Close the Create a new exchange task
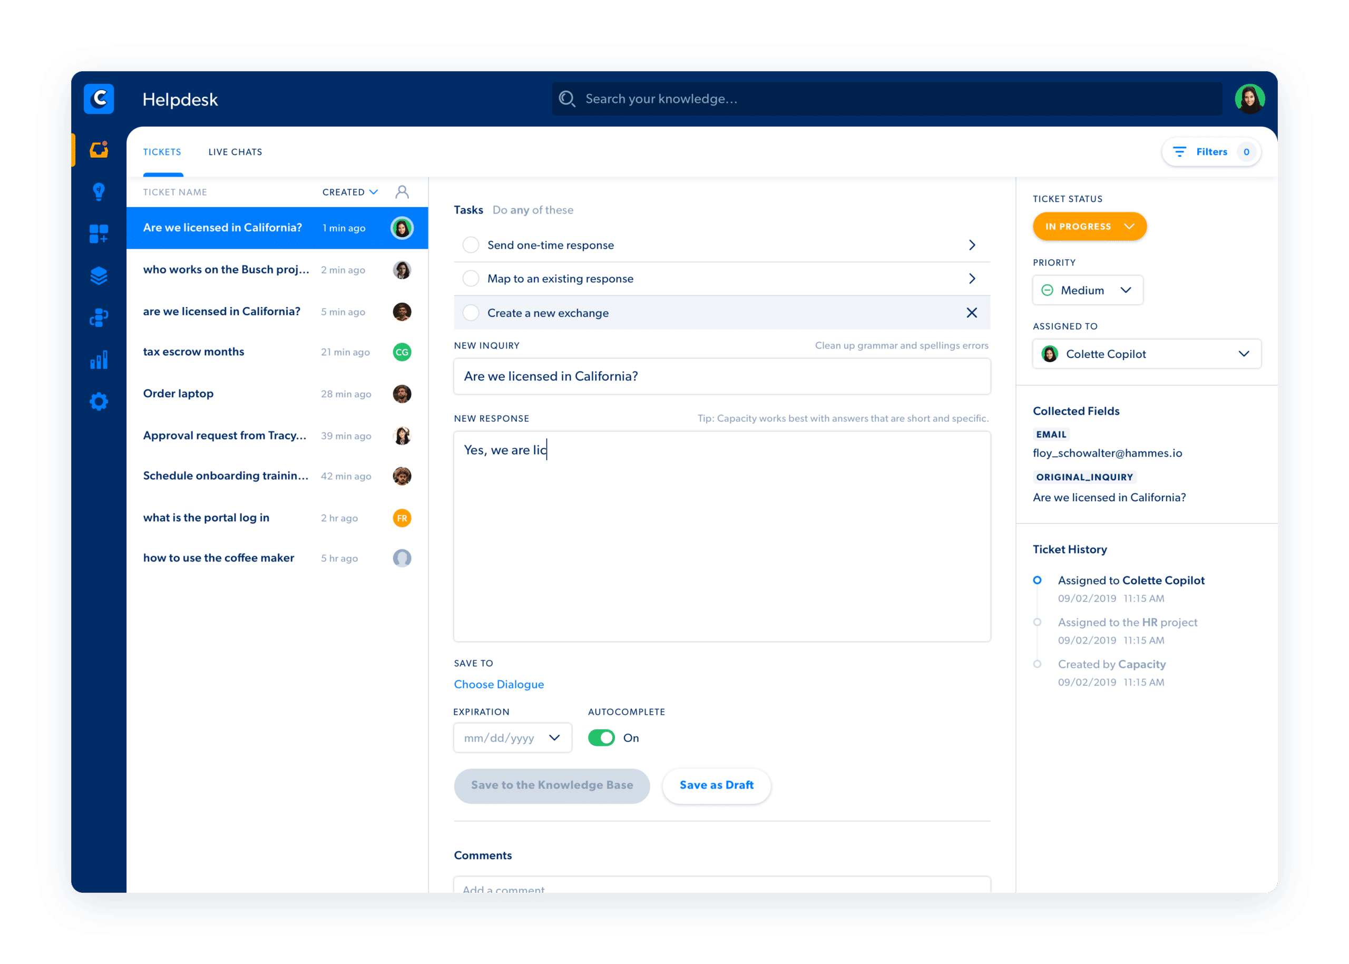Image resolution: width=1349 pixels, height=964 pixels. [x=972, y=313]
